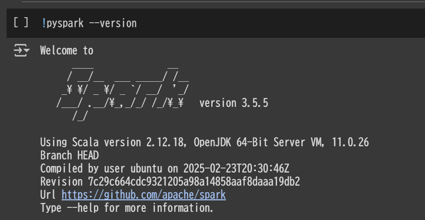Select the 'Welcome to' output line
The image size is (425, 220).
[67, 50]
